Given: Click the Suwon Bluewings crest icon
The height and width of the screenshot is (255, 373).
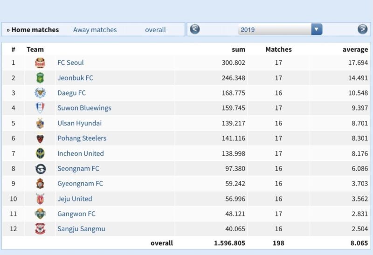Looking at the screenshot, I should click(40, 108).
